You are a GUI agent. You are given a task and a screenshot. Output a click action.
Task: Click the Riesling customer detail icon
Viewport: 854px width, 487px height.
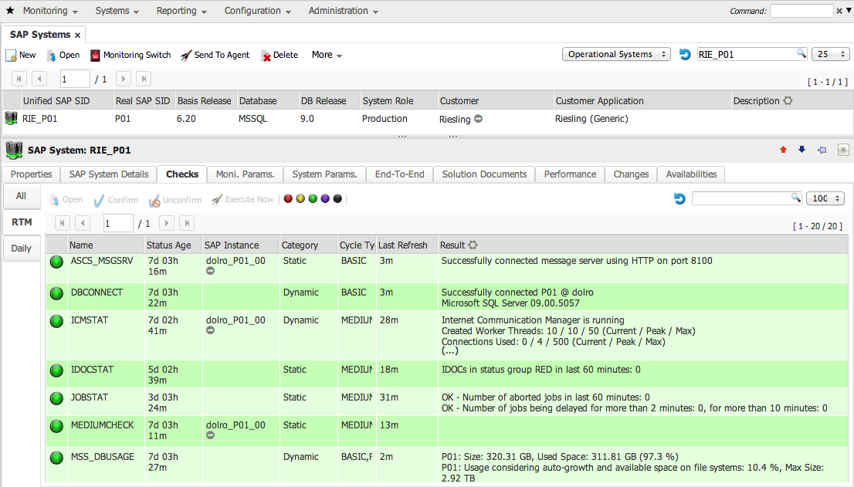(x=478, y=119)
